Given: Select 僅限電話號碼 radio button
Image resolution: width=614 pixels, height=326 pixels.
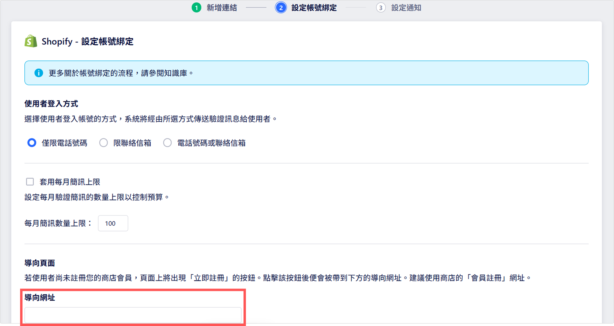Looking at the screenshot, I should pyautogui.click(x=32, y=143).
